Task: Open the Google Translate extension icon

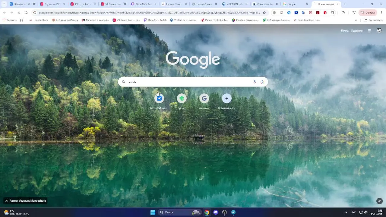Action: tap(303, 13)
